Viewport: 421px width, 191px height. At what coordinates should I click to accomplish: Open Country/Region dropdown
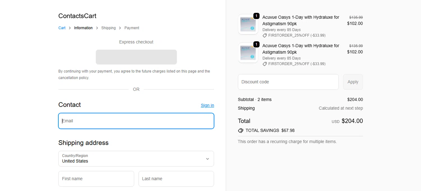pyautogui.click(x=136, y=159)
